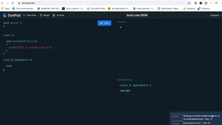The width and height of the screenshot is (222, 125).
Task: Click the browser back arrow
Action: pos(2,3)
